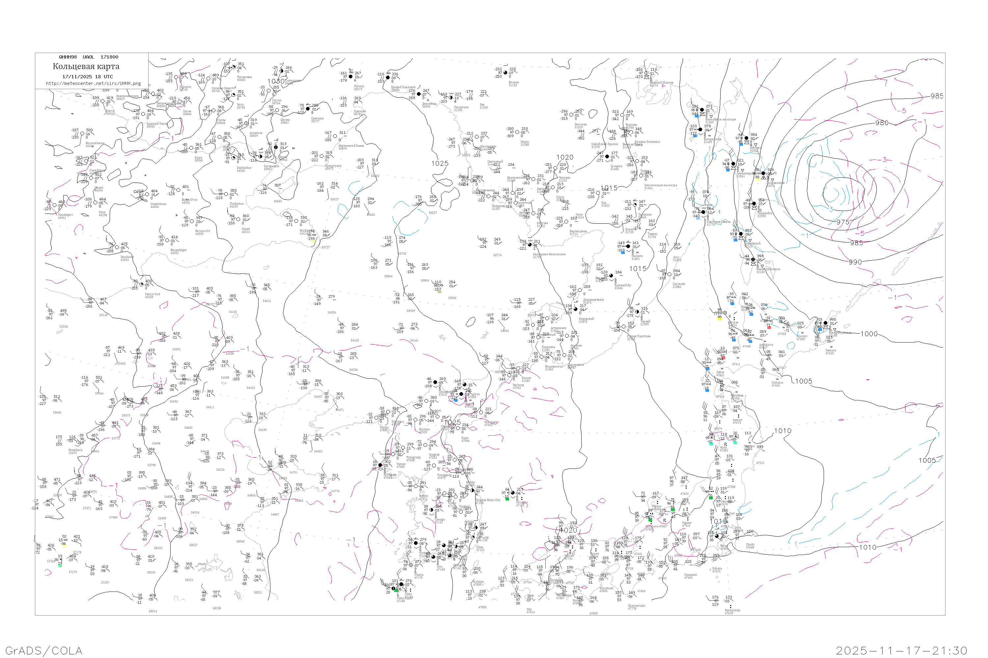
Task: Click the Ноглики station circle symbol
Action: tap(747, 138)
